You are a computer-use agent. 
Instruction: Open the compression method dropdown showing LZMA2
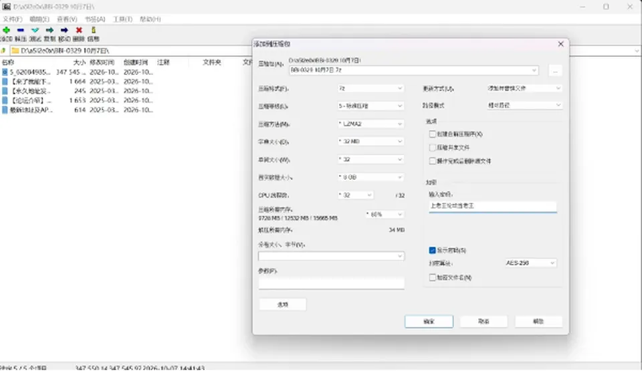[x=370, y=124]
